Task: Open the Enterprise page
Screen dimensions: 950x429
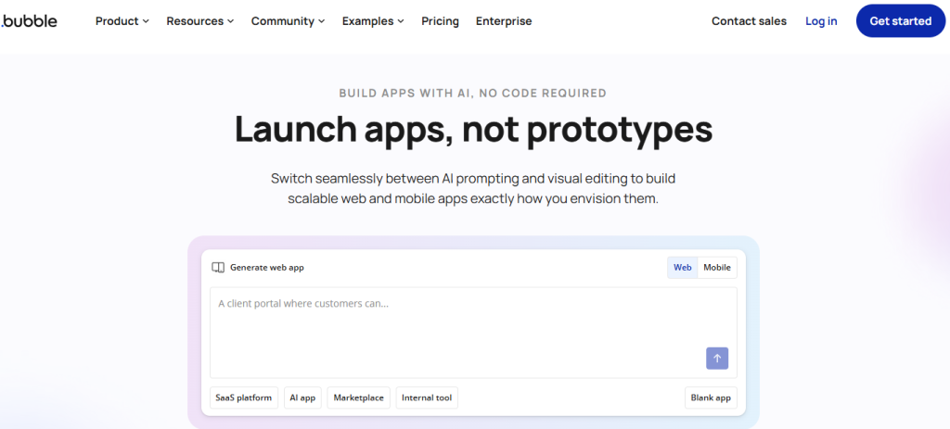Action: pos(504,21)
